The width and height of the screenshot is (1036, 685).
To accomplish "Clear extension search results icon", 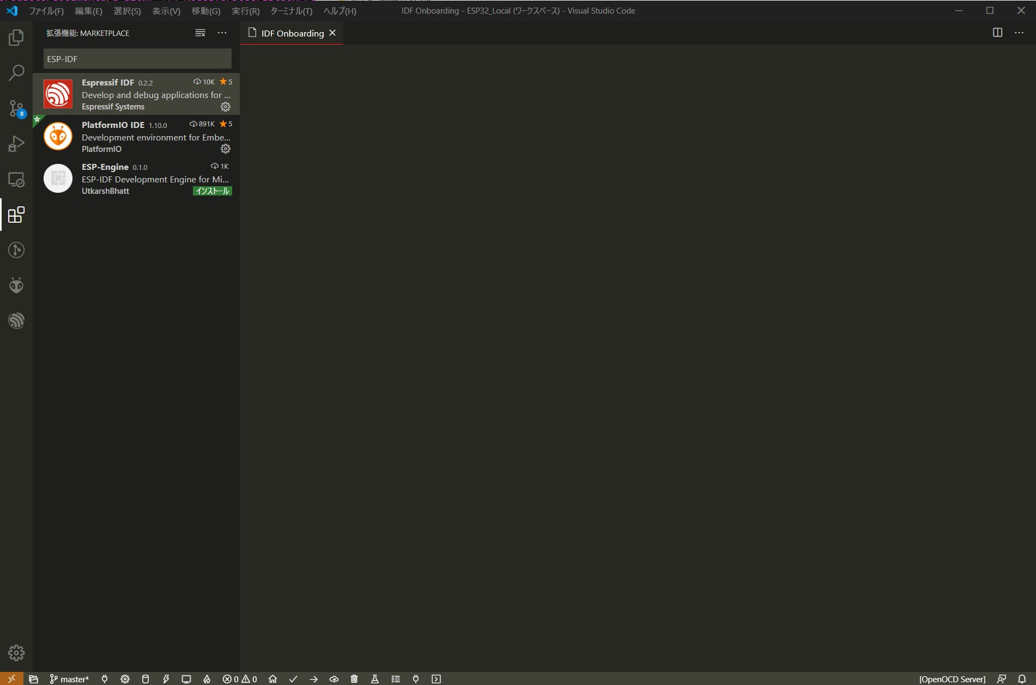I will [200, 33].
